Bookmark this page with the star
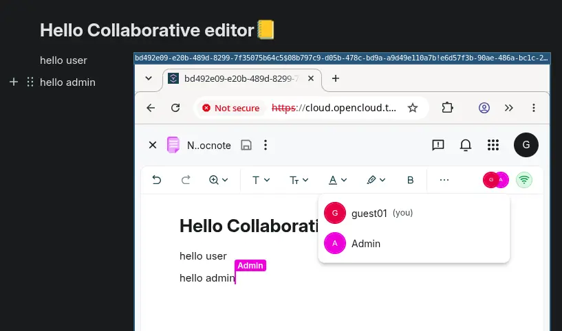This screenshot has height=331, width=562. (413, 108)
